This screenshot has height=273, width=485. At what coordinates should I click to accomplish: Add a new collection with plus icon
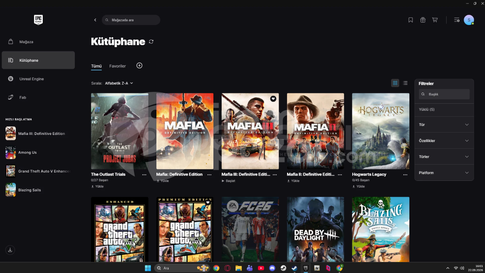[x=139, y=65]
